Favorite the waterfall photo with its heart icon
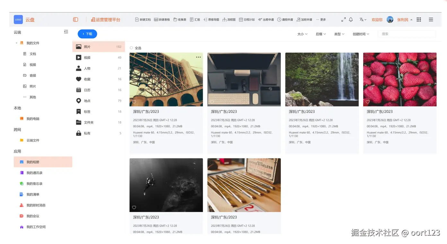This screenshot has height=244, width=447. click(x=290, y=102)
